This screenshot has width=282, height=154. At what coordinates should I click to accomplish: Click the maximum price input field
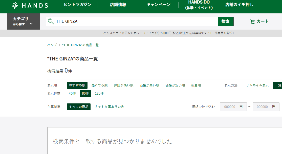(x=266, y=107)
